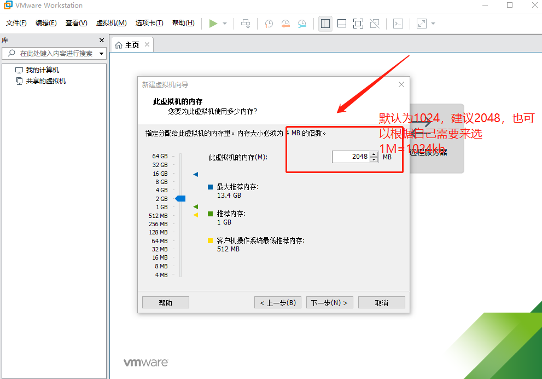This screenshot has height=379, width=542.
Task: Click the 下一步(N) next button
Action: point(329,302)
